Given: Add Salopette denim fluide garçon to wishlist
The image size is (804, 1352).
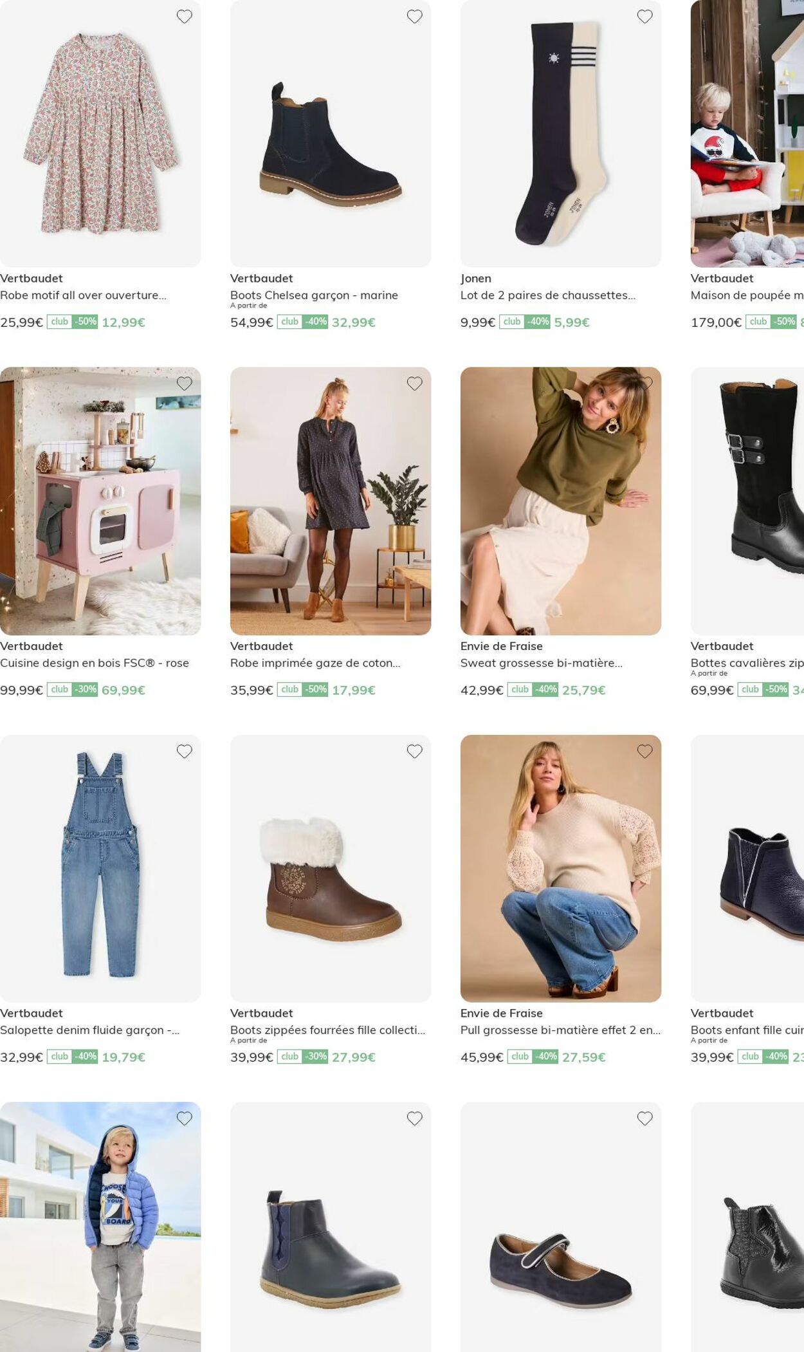Looking at the screenshot, I should (x=185, y=751).
